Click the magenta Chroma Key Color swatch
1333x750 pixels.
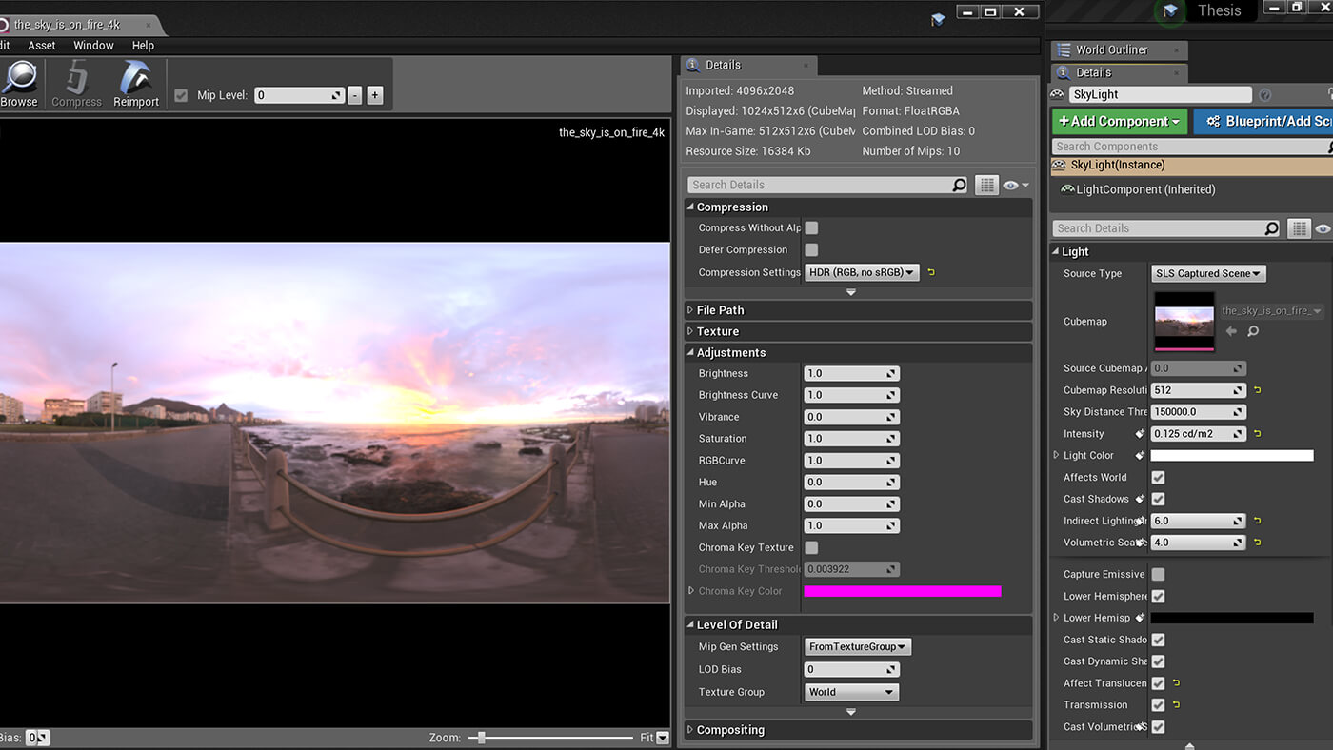click(902, 591)
